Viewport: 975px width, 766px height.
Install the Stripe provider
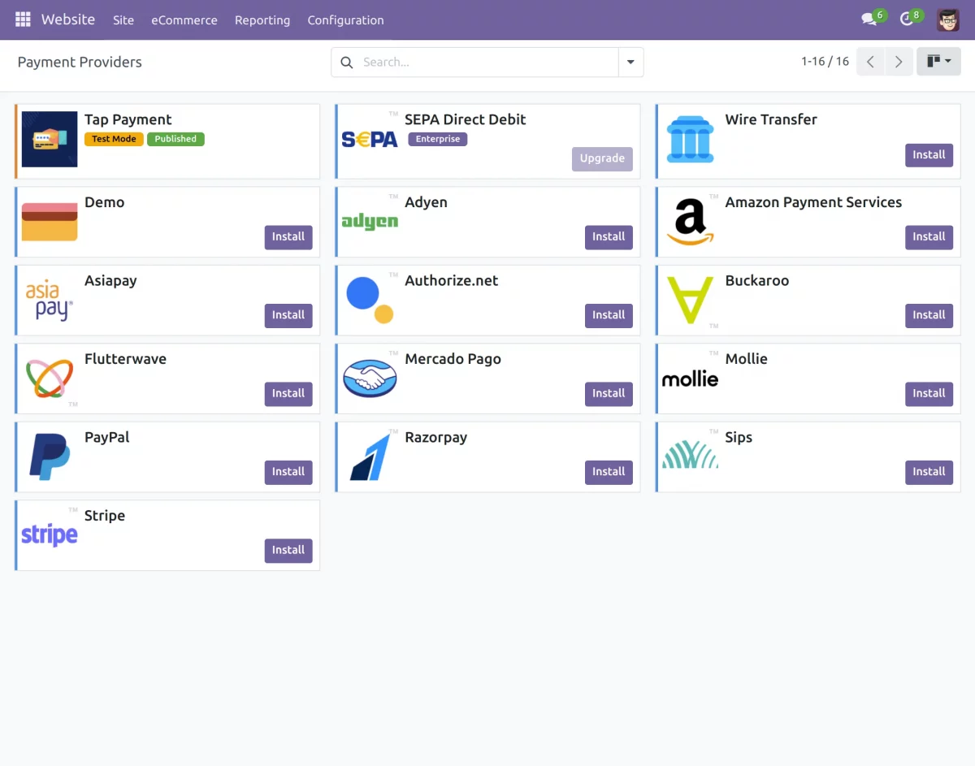[288, 551]
